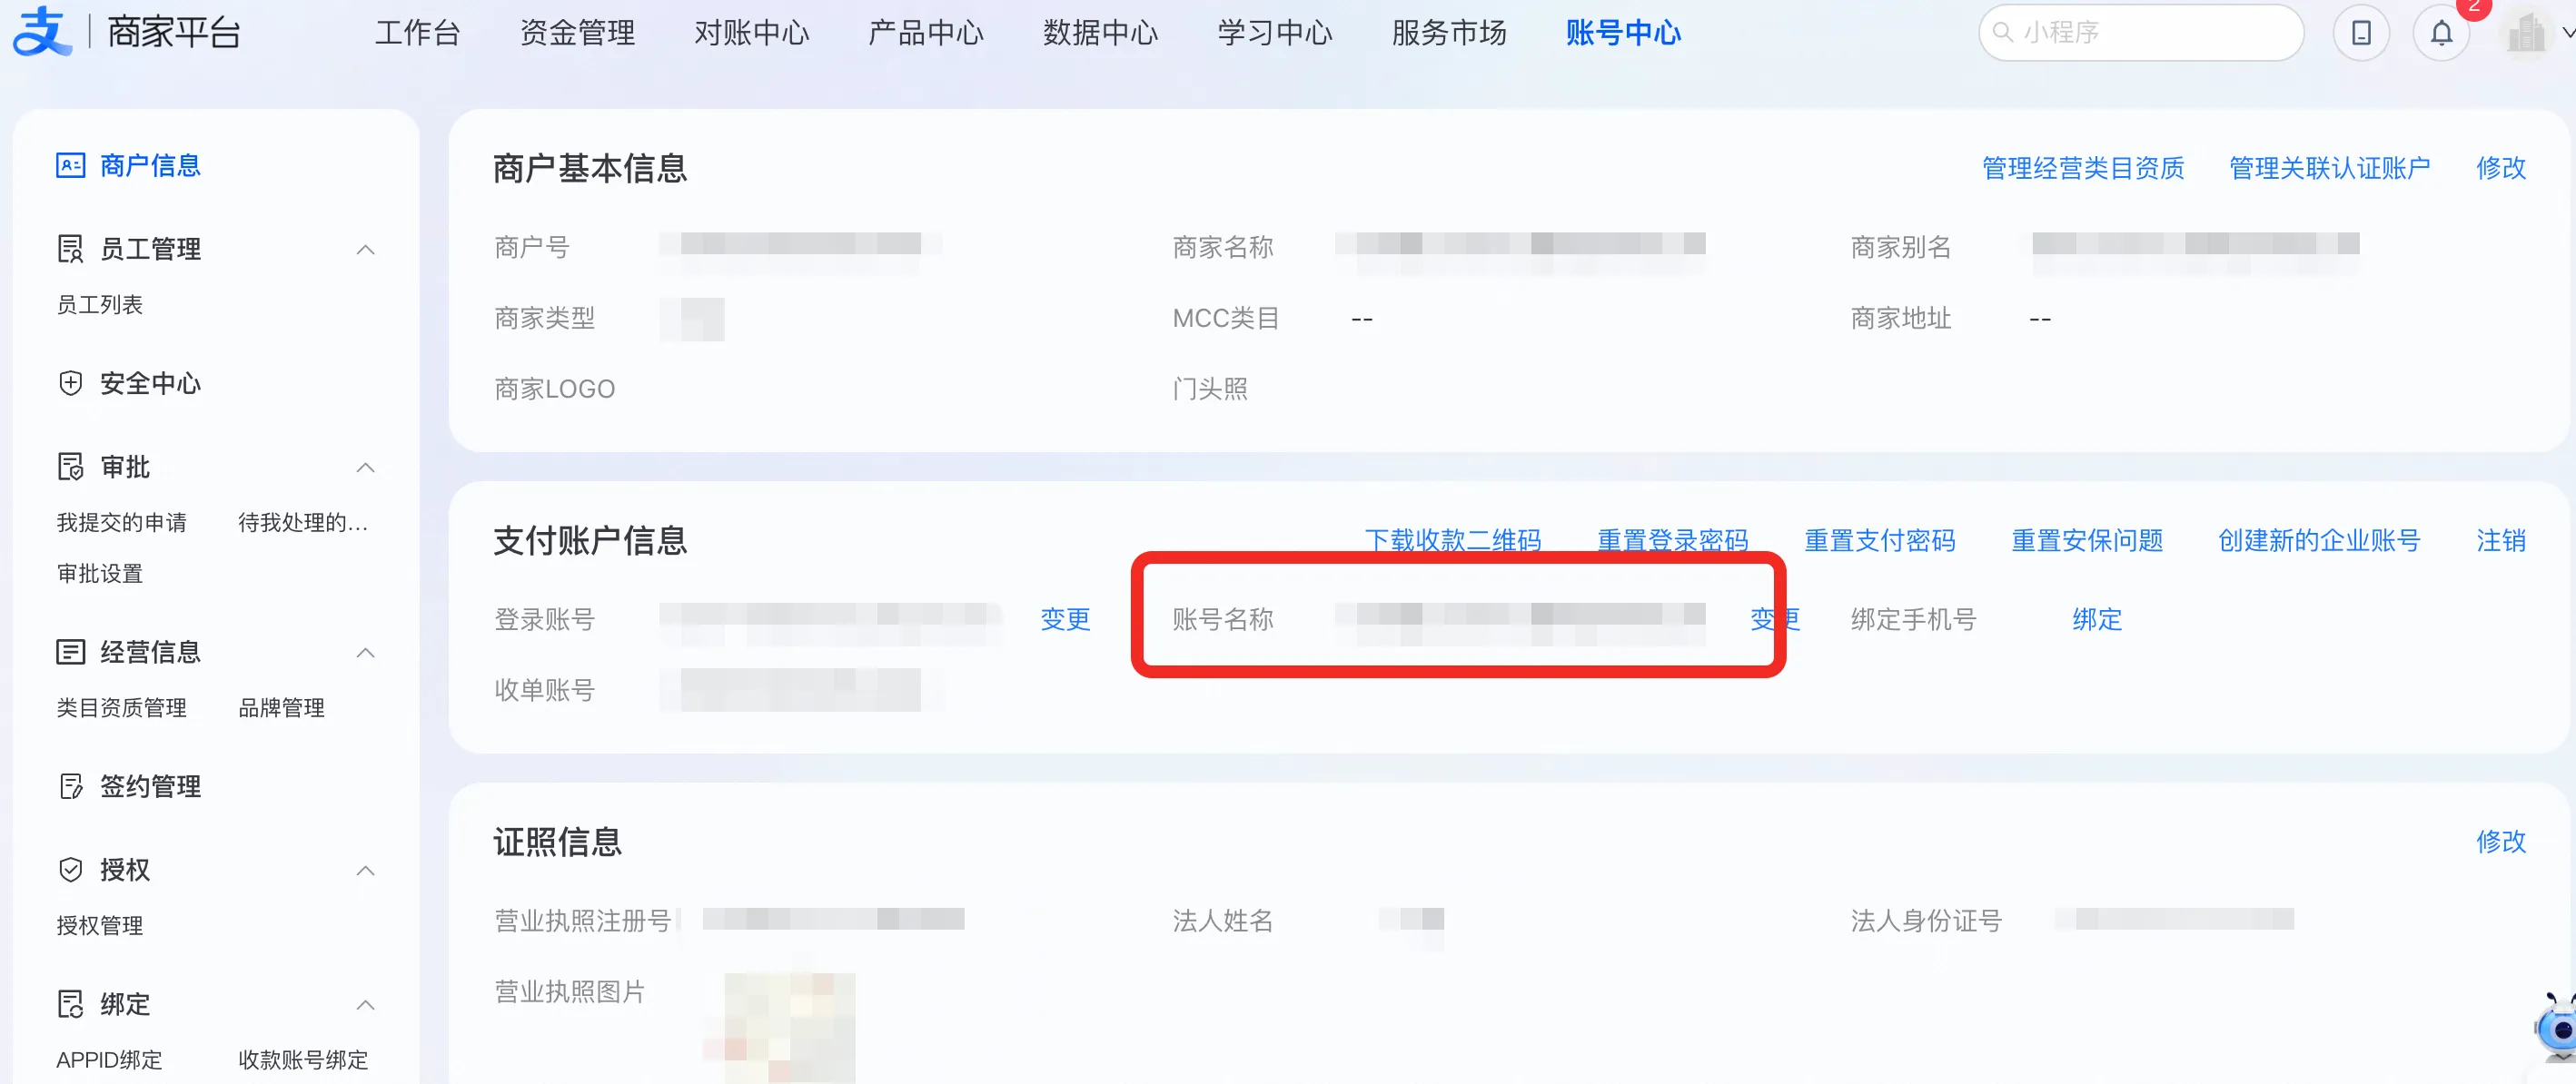Screen dimensions: 2576x1084
Task: Click the Alipay logo icon
Action: pos(42,32)
